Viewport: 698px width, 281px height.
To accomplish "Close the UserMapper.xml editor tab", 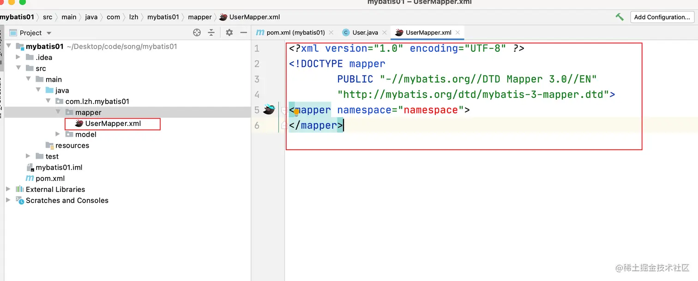I will click(457, 33).
